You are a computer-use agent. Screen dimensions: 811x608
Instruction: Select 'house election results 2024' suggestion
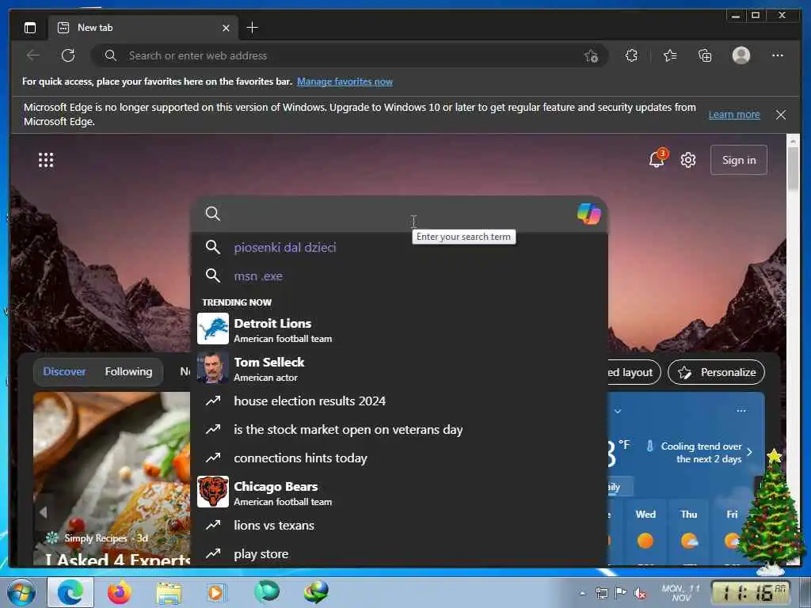click(399, 401)
